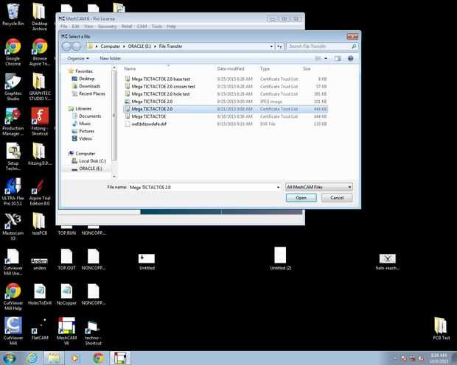
Task: Select file Mega TICTACTOE 2.0 hole test
Action: click(x=226, y=94)
